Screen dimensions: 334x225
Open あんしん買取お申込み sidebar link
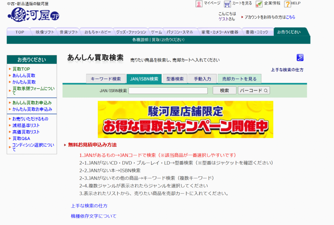pyautogui.click(x=32, y=103)
